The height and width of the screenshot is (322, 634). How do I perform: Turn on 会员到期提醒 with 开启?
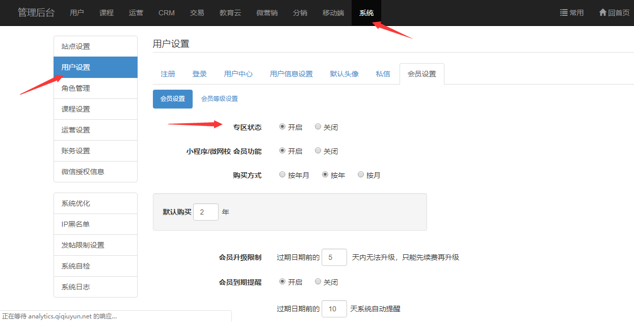point(282,282)
